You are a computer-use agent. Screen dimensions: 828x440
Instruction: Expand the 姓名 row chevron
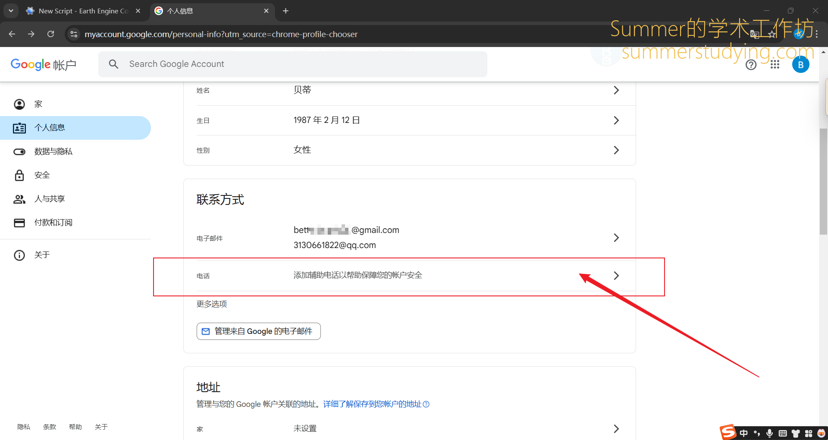point(616,90)
